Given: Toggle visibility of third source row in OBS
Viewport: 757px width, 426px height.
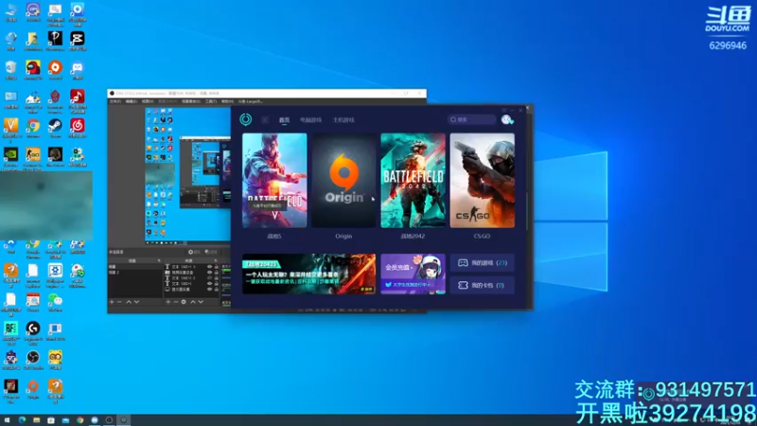Looking at the screenshot, I should (209, 278).
